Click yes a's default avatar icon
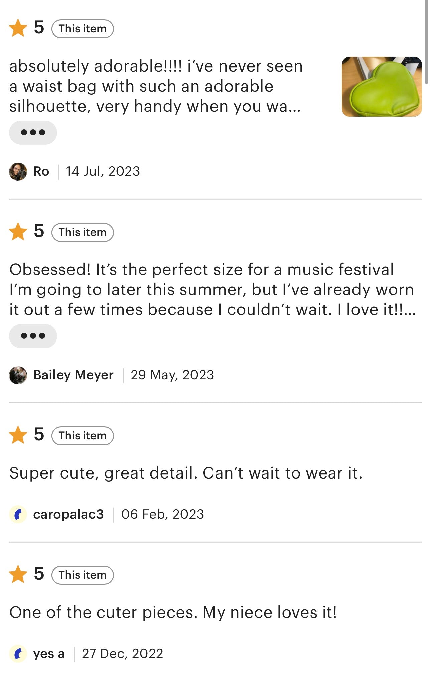 [18, 654]
